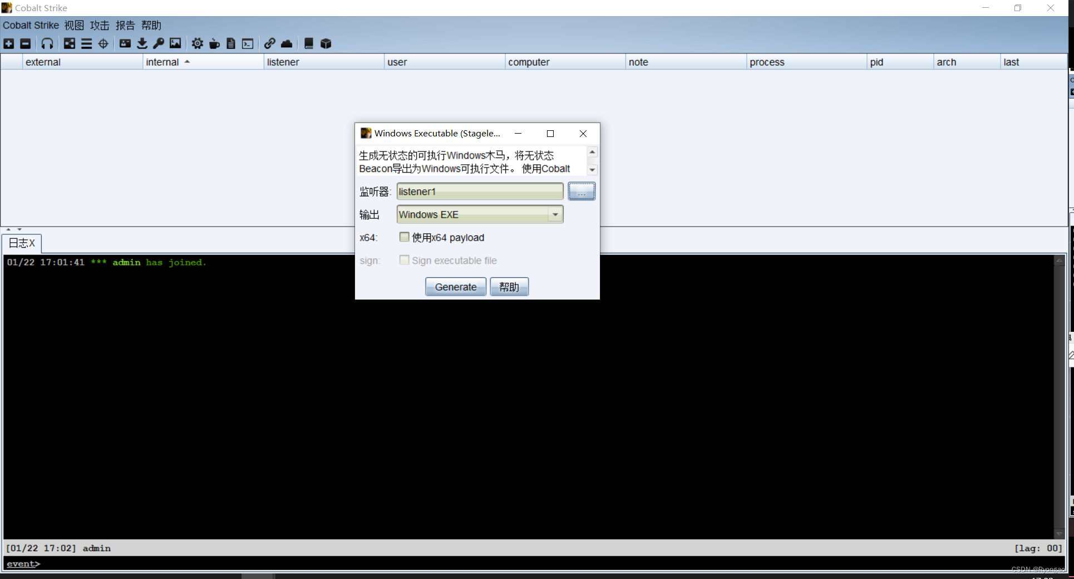Screen dimensions: 1074x579
Task: Click the chain link icon to host a file
Action: tap(270, 43)
